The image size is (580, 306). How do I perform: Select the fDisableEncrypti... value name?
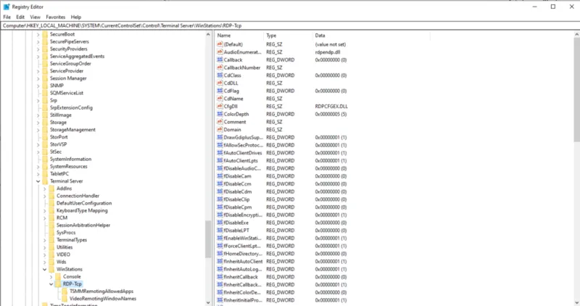243,215
